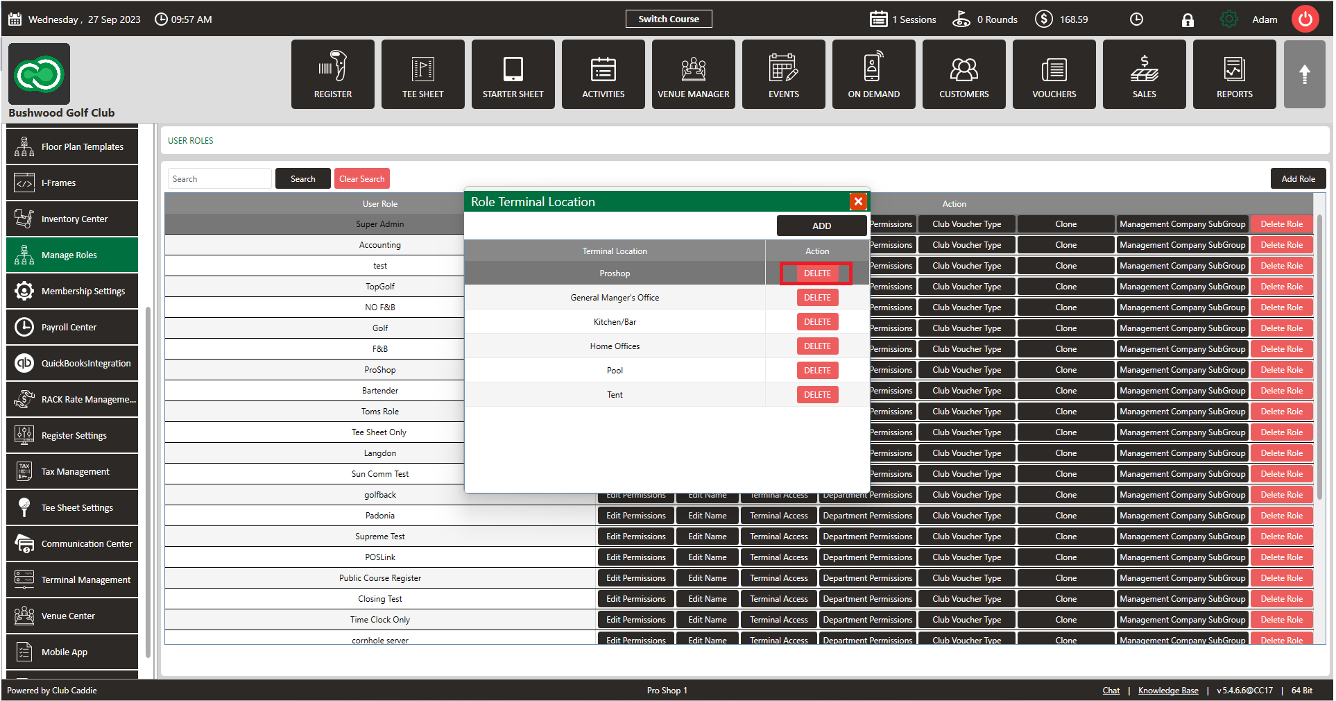
Task: Click Management Company SubGroup for Golf
Action: 1182,328
